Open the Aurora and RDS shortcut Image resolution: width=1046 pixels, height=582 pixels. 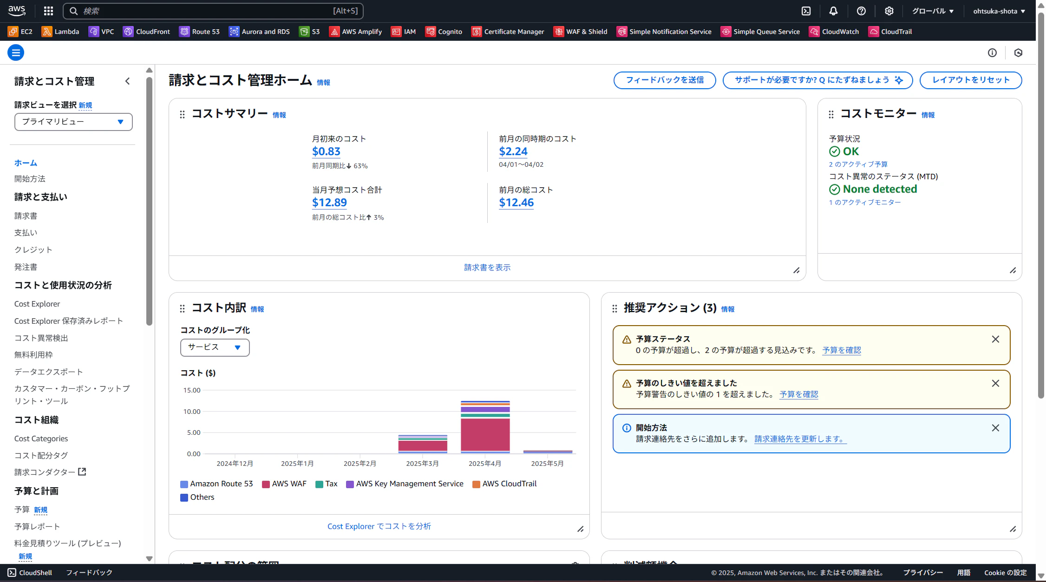pos(260,32)
